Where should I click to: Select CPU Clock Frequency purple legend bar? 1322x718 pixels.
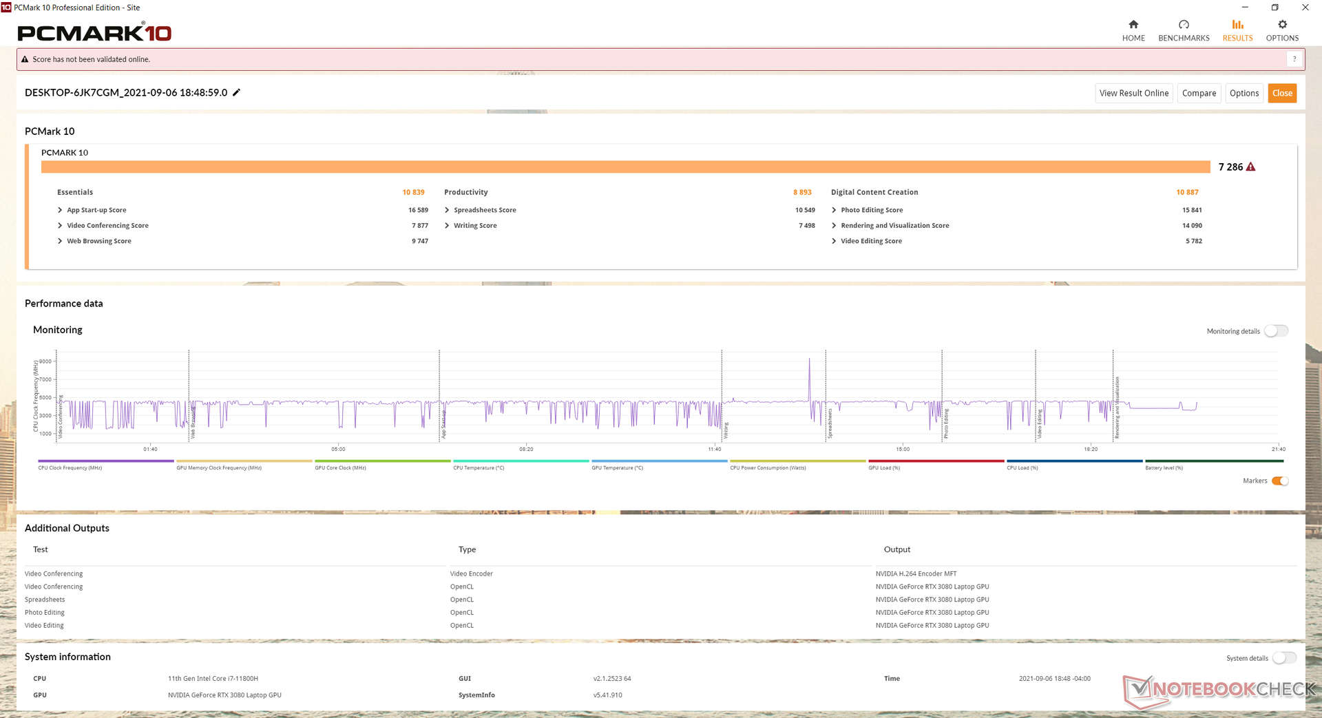[x=106, y=461]
